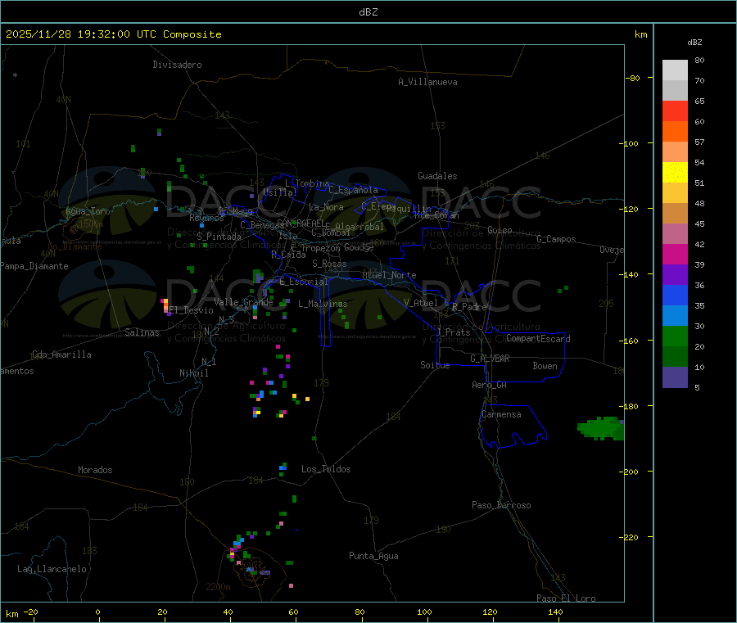Image resolution: width=737 pixels, height=623 pixels.
Task: Click the Carmensa town label
Action: point(500,414)
